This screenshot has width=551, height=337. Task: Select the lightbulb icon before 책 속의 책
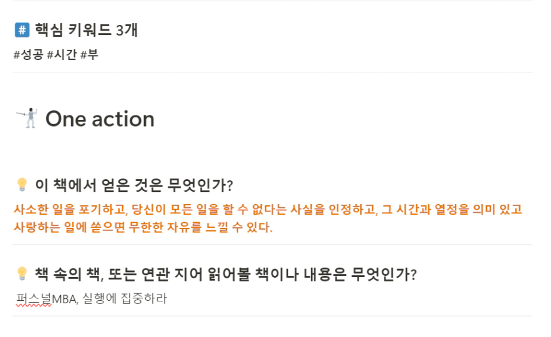(x=22, y=274)
